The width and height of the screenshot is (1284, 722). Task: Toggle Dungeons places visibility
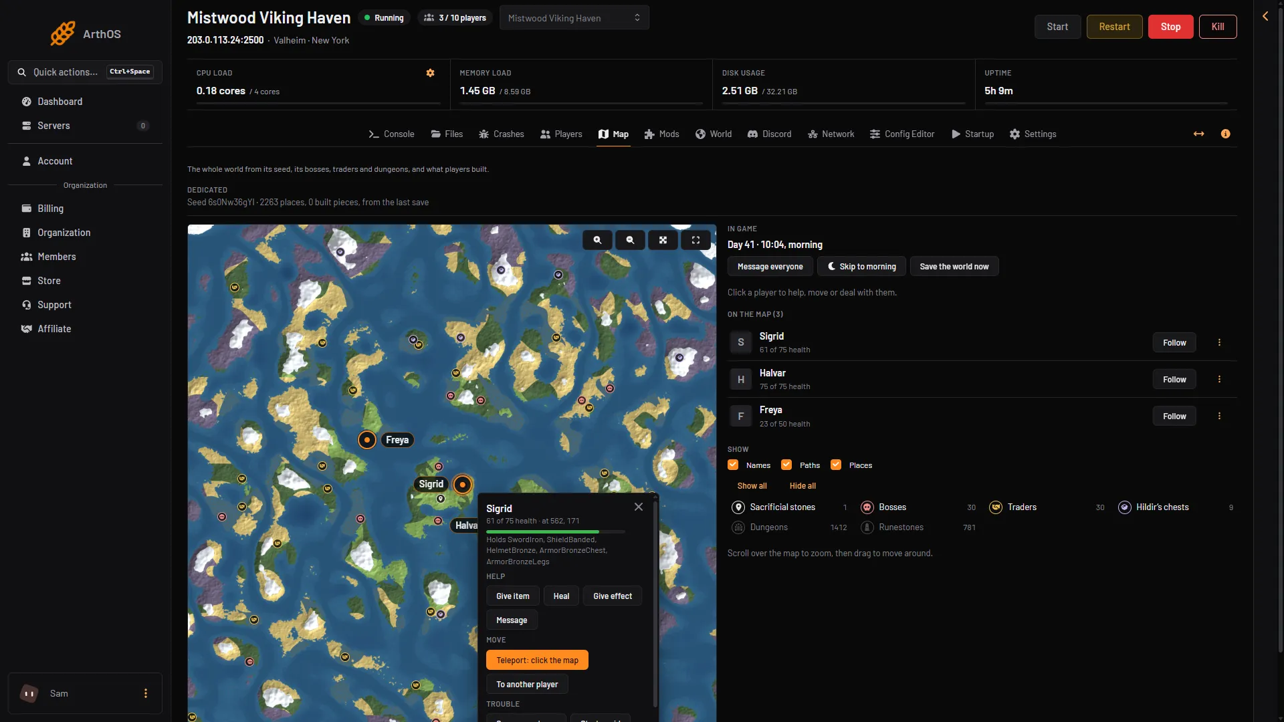pos(789,527)
